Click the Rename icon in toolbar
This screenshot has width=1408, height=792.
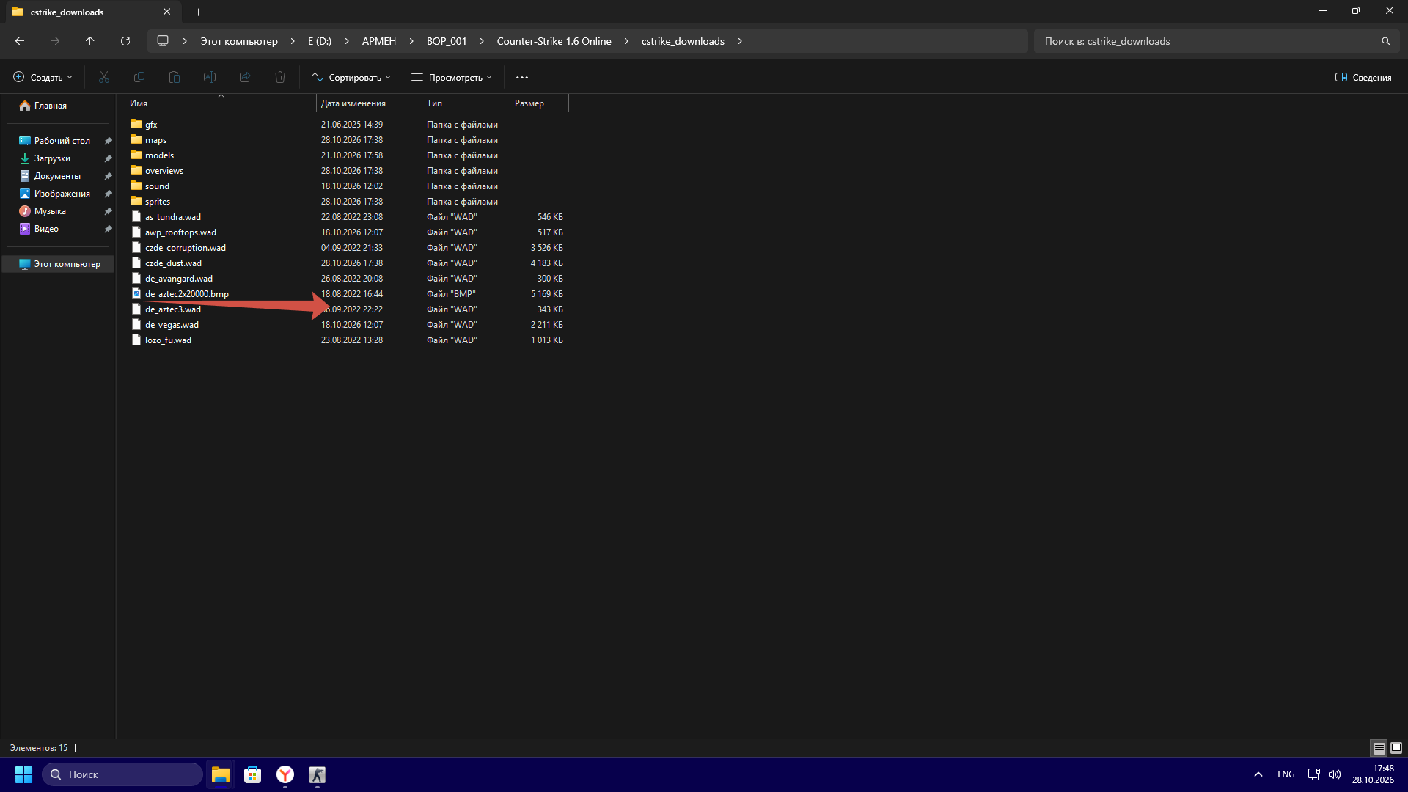coord(210,77)
